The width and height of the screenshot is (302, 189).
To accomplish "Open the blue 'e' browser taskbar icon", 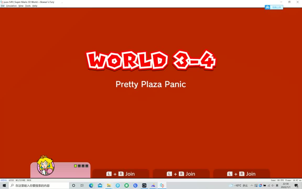I will 118,186.
